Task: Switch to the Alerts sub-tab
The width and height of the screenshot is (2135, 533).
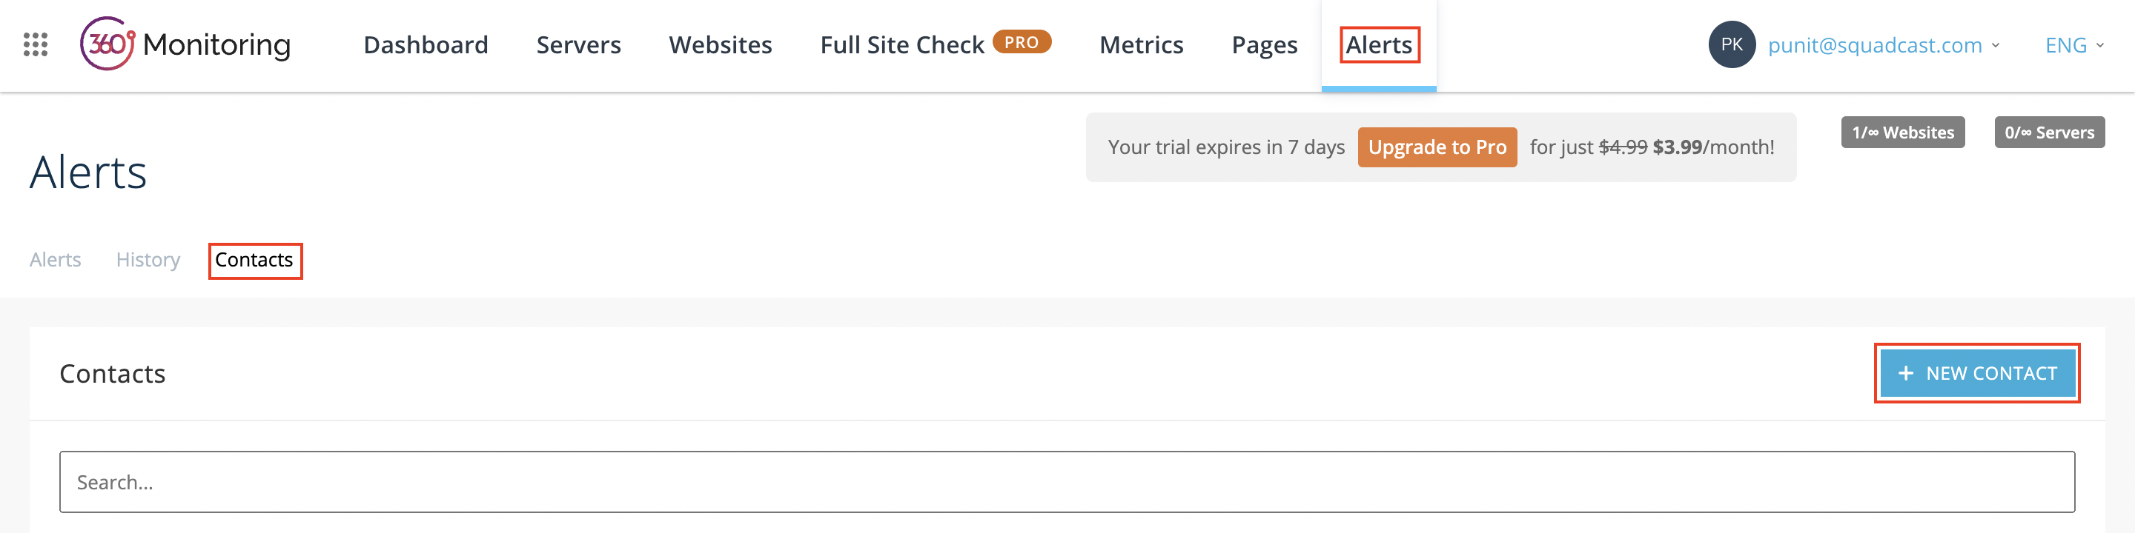Action: coord(56,260)
